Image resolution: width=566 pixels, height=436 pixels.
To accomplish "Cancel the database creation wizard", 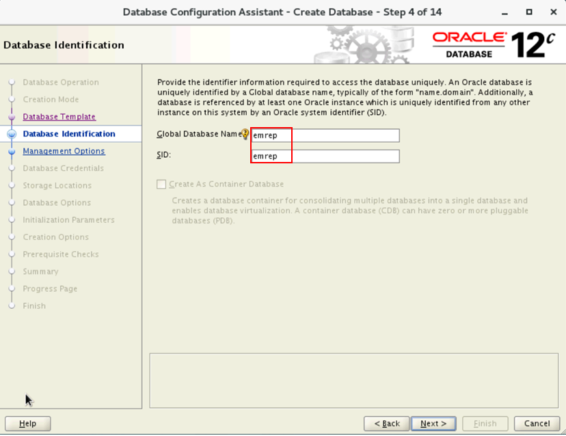I will point(537,424).
